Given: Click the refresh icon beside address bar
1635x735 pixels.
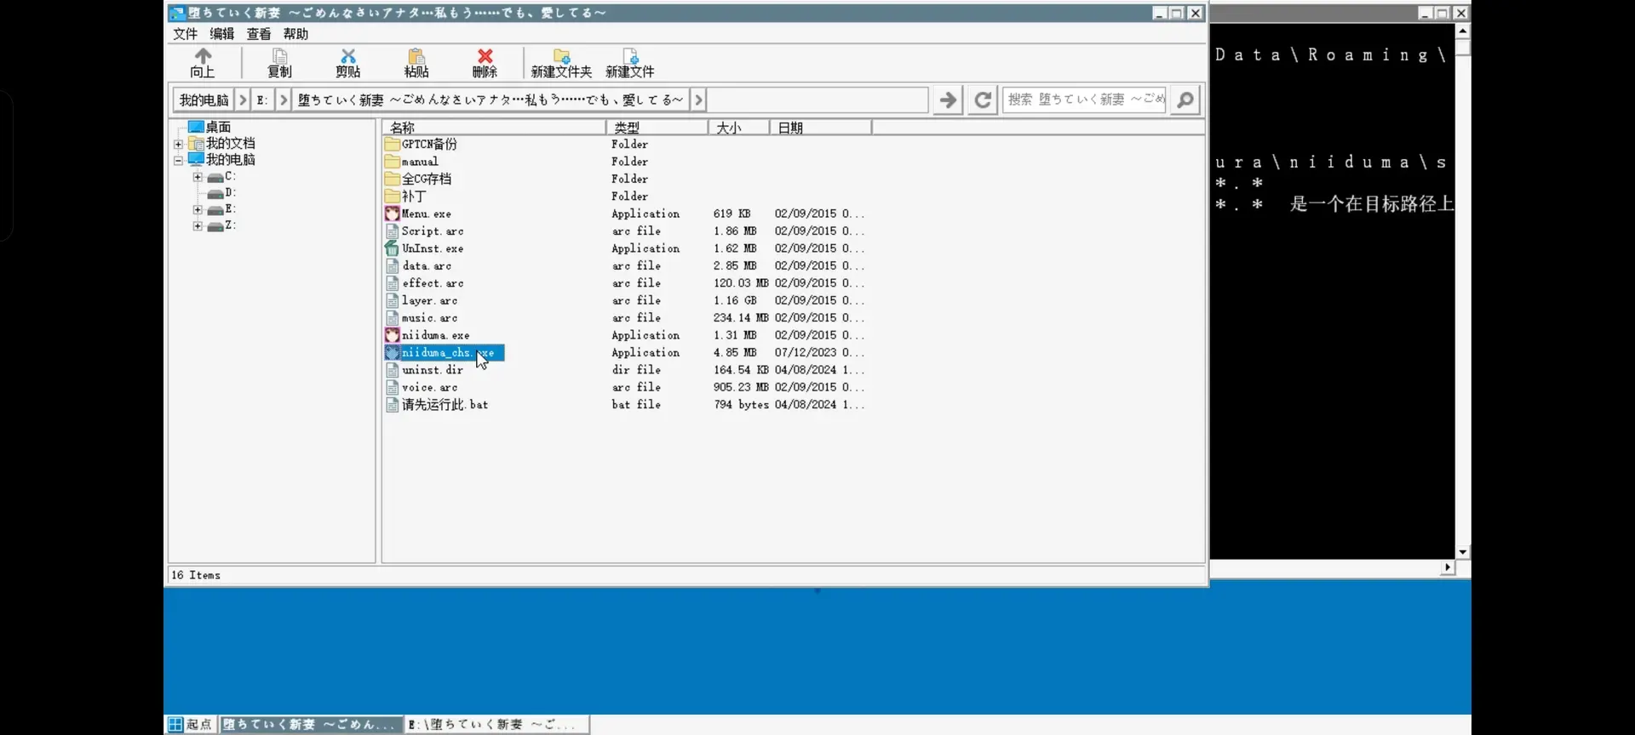Looking at the screenshot, I should (x=983, y=100).
